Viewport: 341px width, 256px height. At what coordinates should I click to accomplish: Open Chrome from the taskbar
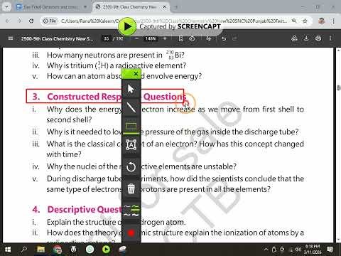point(58,250)
